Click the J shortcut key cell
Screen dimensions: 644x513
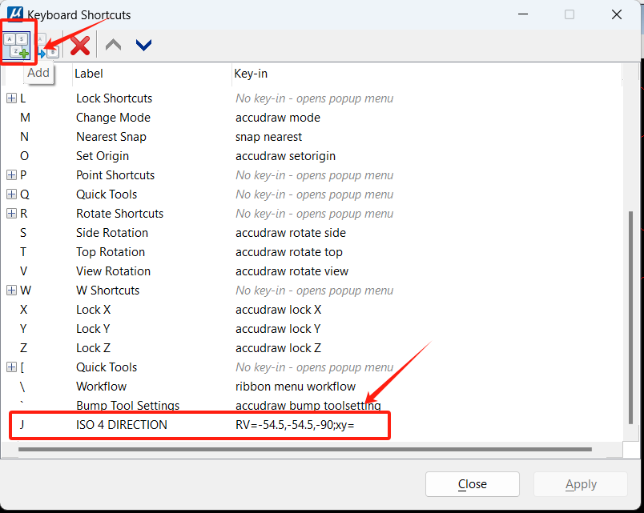(x=22, y=425)
